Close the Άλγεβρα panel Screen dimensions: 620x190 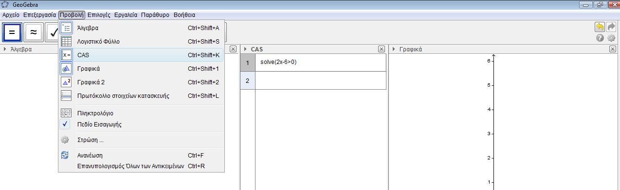[x=233, y=49]
